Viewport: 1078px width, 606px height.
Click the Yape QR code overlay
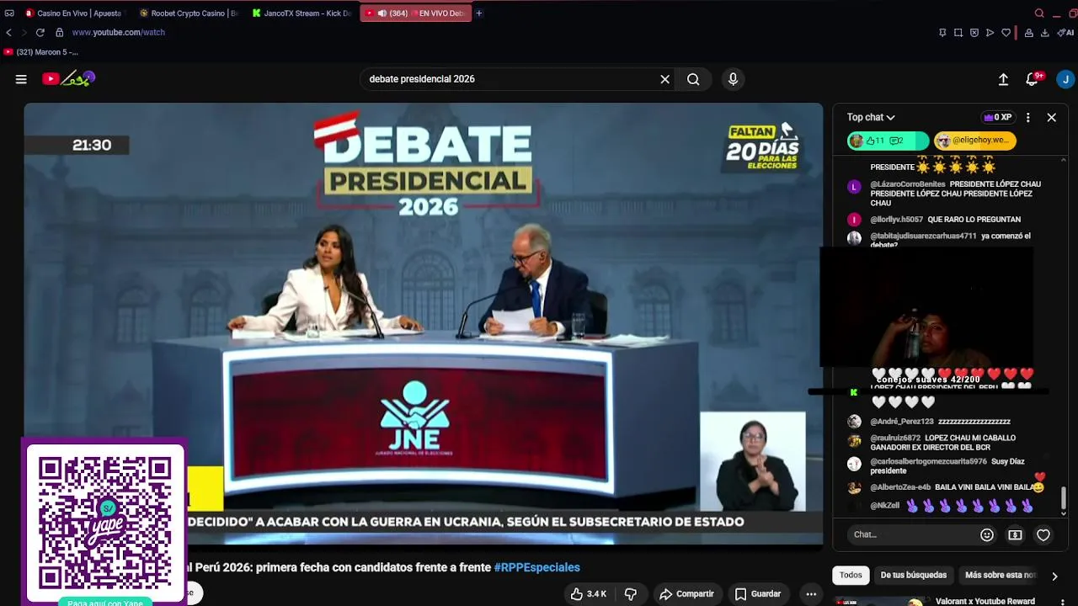(104, 523)
